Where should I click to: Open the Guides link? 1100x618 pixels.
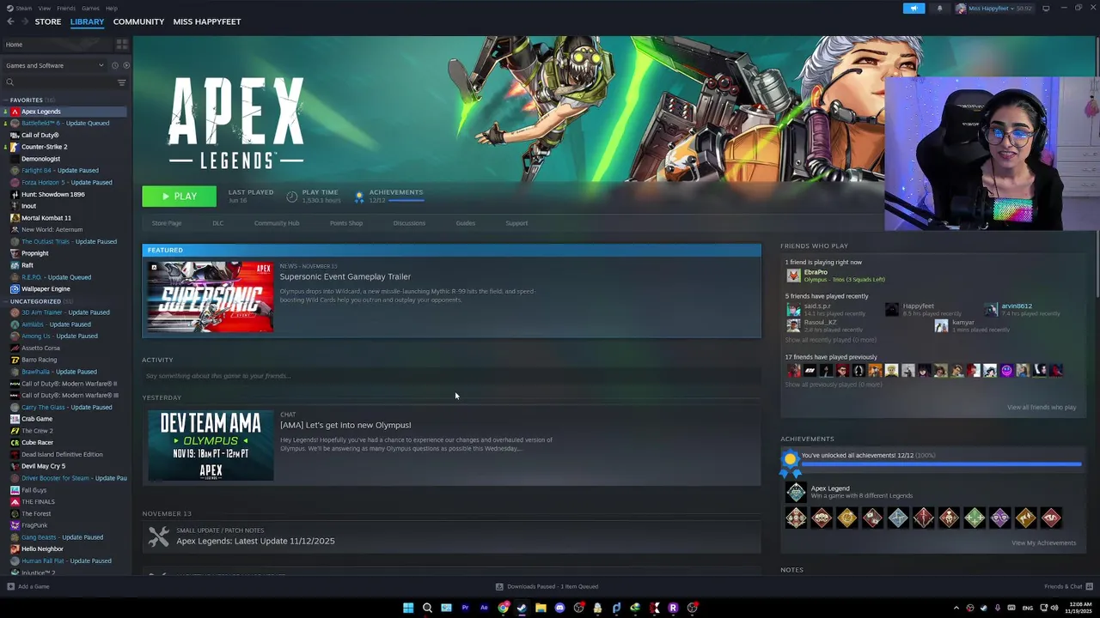point(465,223)
